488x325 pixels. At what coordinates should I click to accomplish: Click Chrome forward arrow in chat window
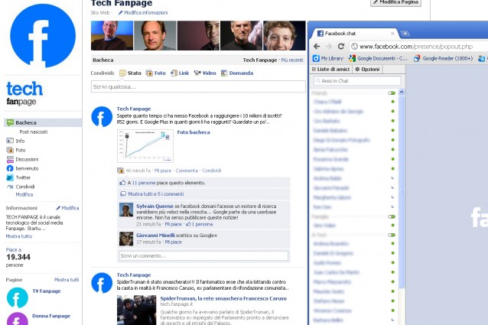tap(329, 47)
